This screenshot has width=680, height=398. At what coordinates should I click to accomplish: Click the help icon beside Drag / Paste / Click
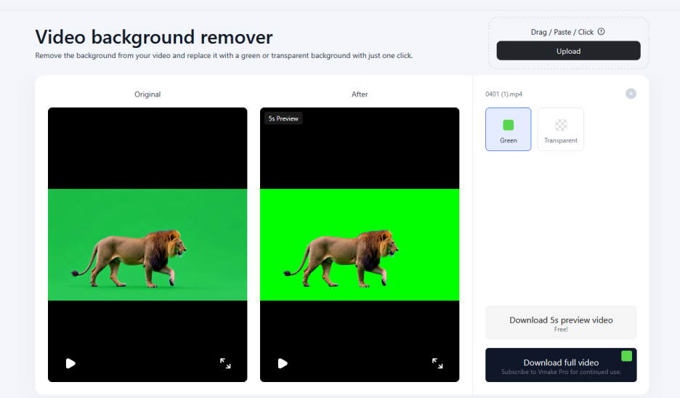(x=601, y=32)
